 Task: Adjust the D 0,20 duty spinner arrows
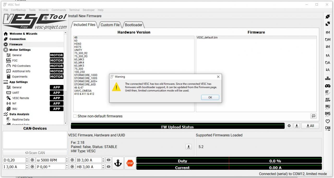[27, 160]
